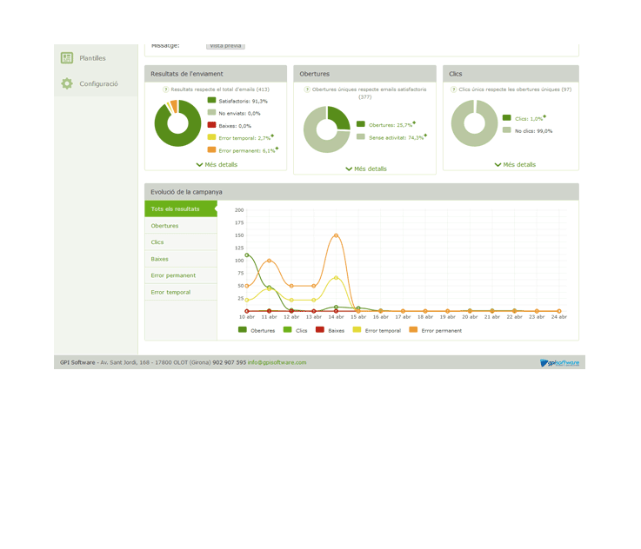
Task: Click the help icon beside Clics únics text
Action: [453, 89]
